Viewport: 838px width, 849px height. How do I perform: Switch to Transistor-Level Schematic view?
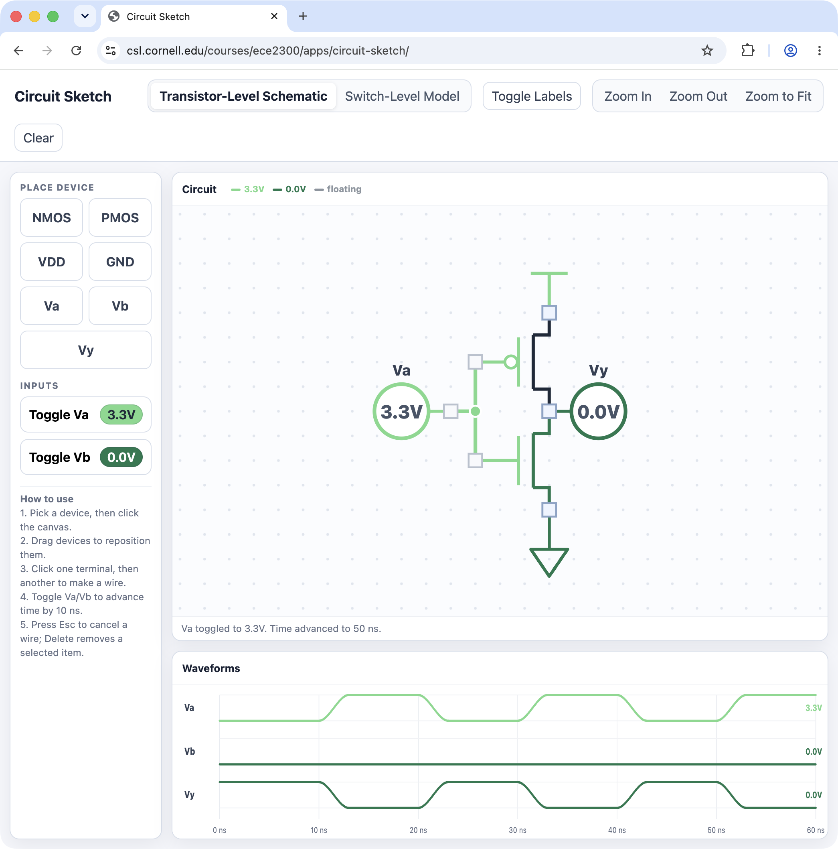(243, 96)
